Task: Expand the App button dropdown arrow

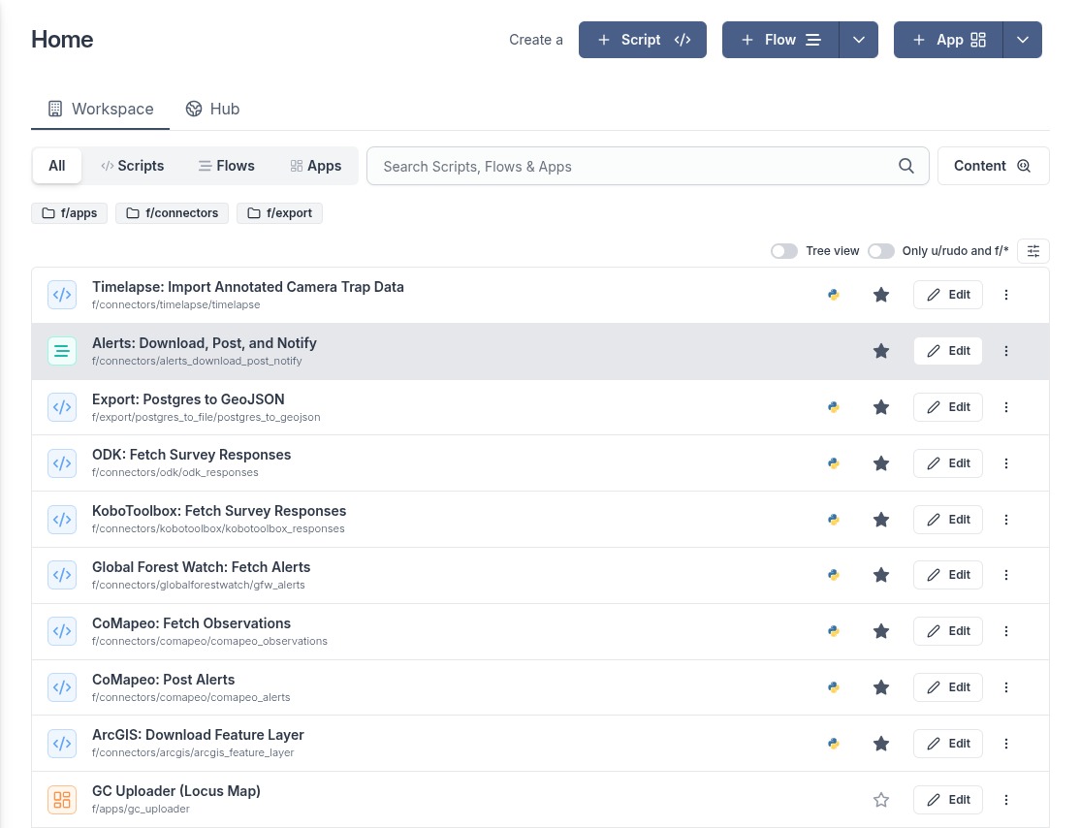Action: tap(1022, 40)
